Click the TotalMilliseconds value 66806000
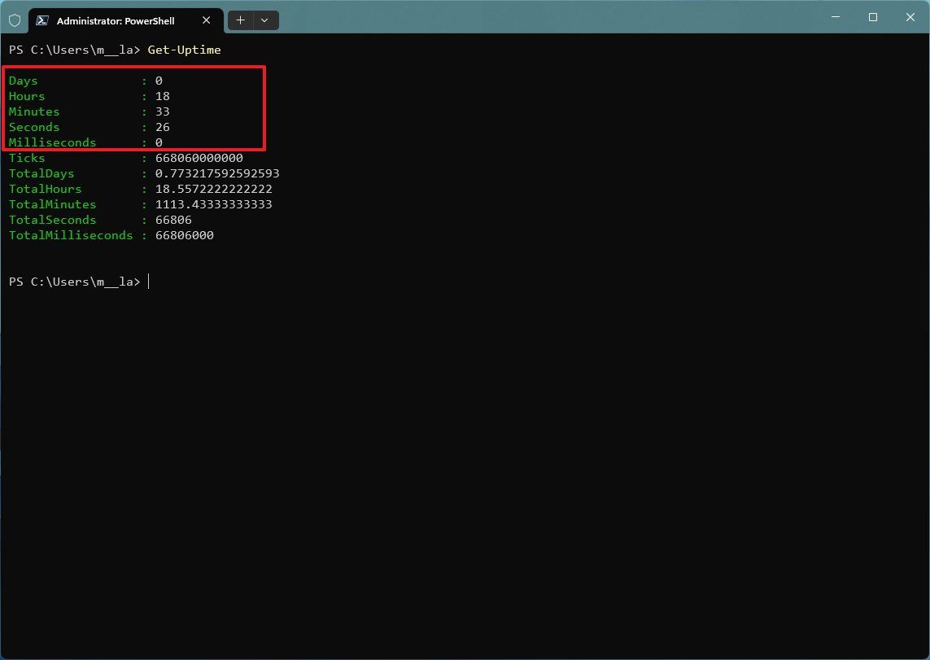 pos(184,235)
